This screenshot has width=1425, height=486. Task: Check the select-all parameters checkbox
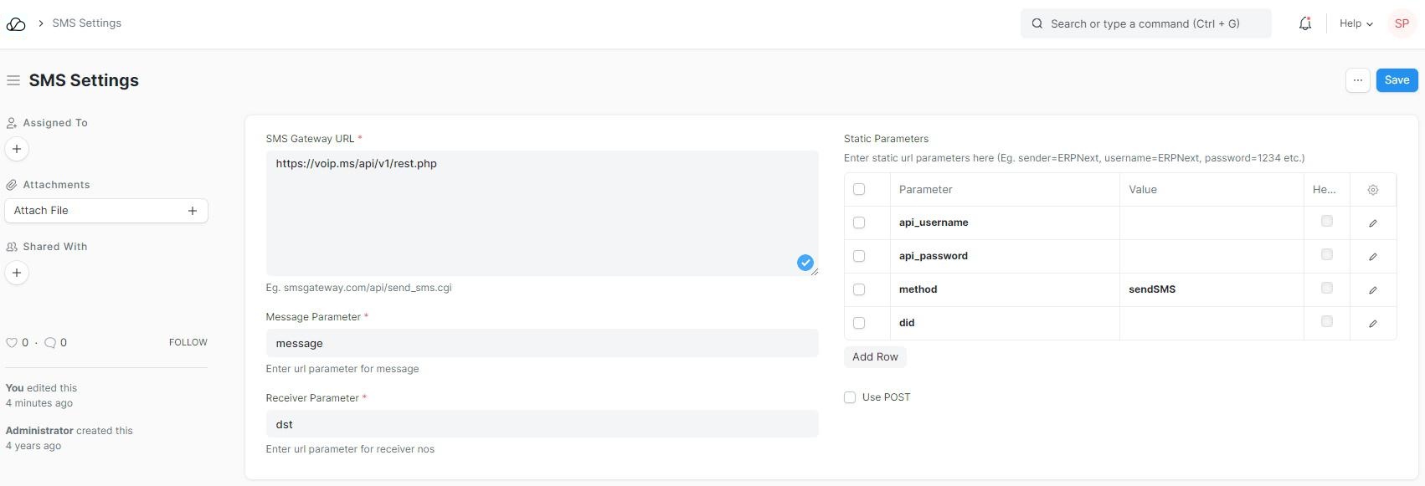point(858,189)
